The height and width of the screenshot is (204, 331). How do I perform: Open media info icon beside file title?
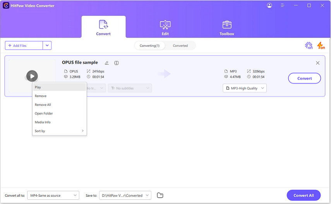pyautogui.click(x=116, y=63)
